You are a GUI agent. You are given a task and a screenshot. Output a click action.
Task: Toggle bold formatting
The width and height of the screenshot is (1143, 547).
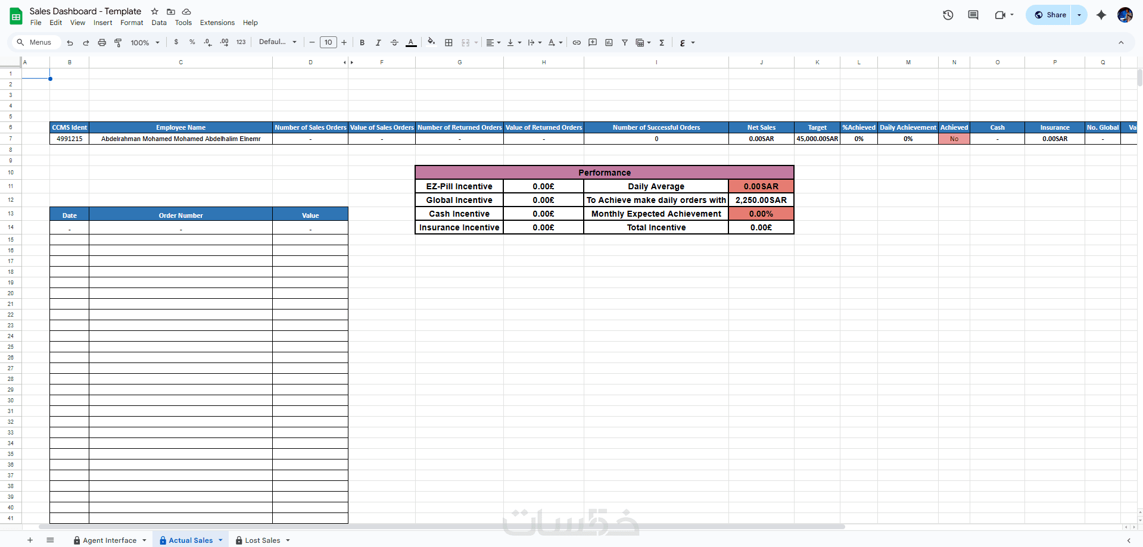362,43
